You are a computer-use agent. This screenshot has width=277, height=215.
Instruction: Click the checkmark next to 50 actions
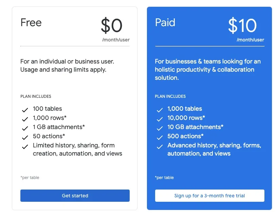pyautogui.click(x=25, y=138)
